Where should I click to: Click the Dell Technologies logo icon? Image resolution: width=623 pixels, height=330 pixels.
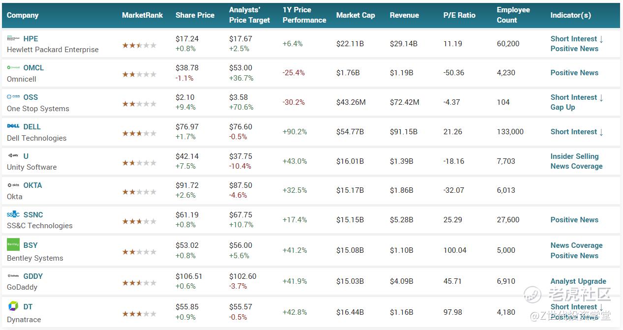coord(13,126)
